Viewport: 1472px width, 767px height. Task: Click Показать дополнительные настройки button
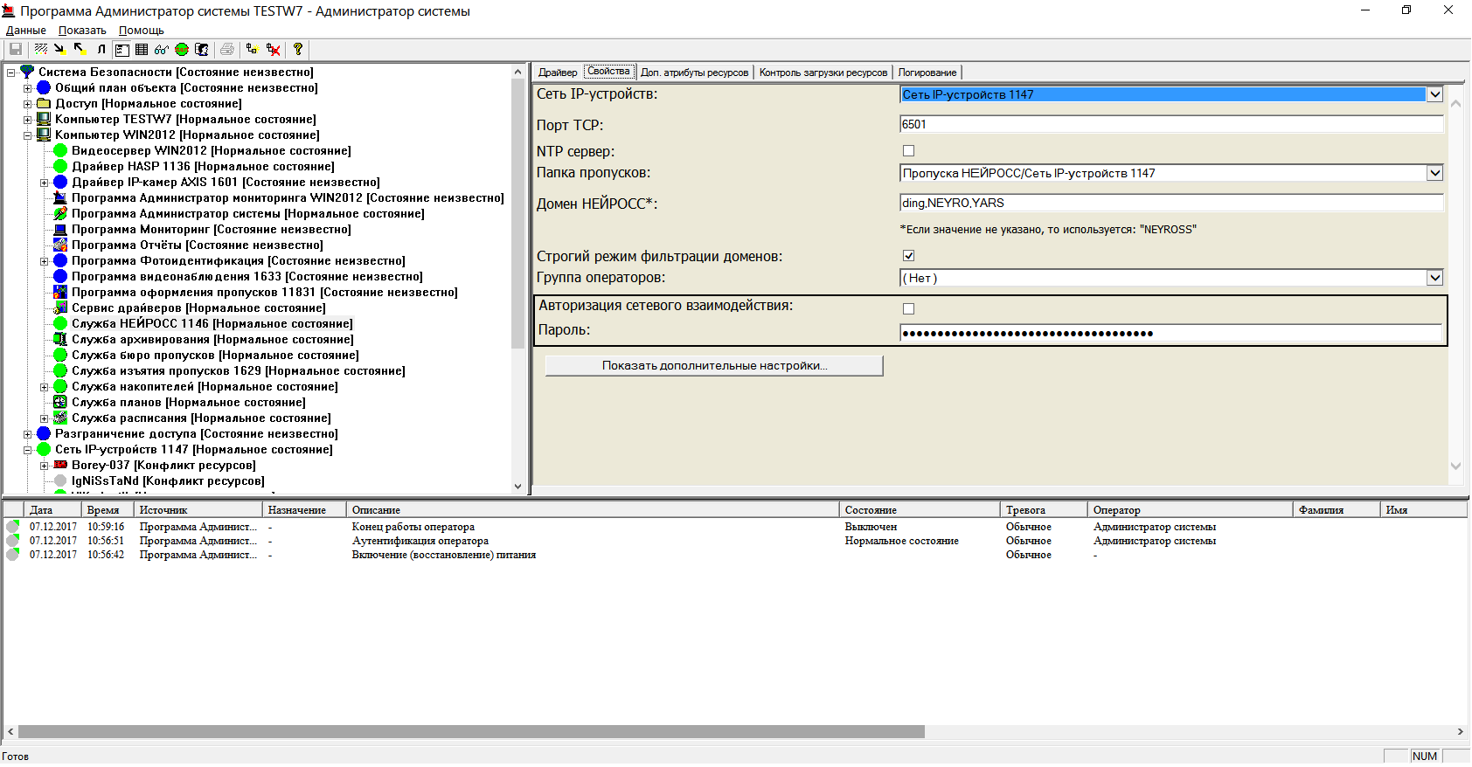[x=714, y=366]
